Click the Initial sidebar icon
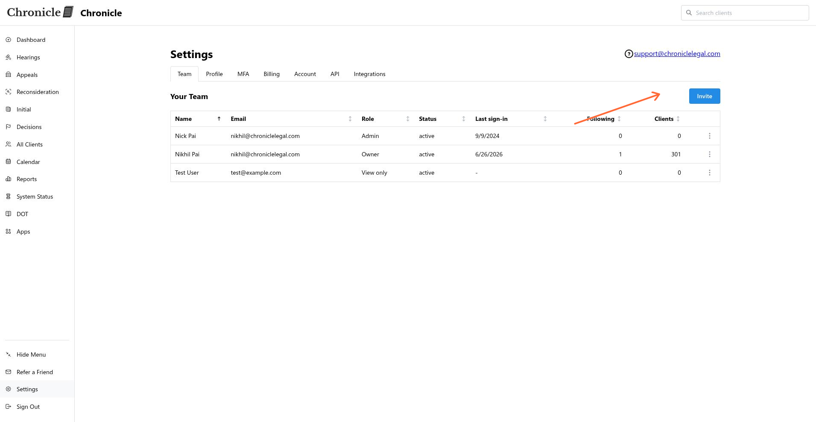Screen dimensions: 816x422 (x=8, y=109)
